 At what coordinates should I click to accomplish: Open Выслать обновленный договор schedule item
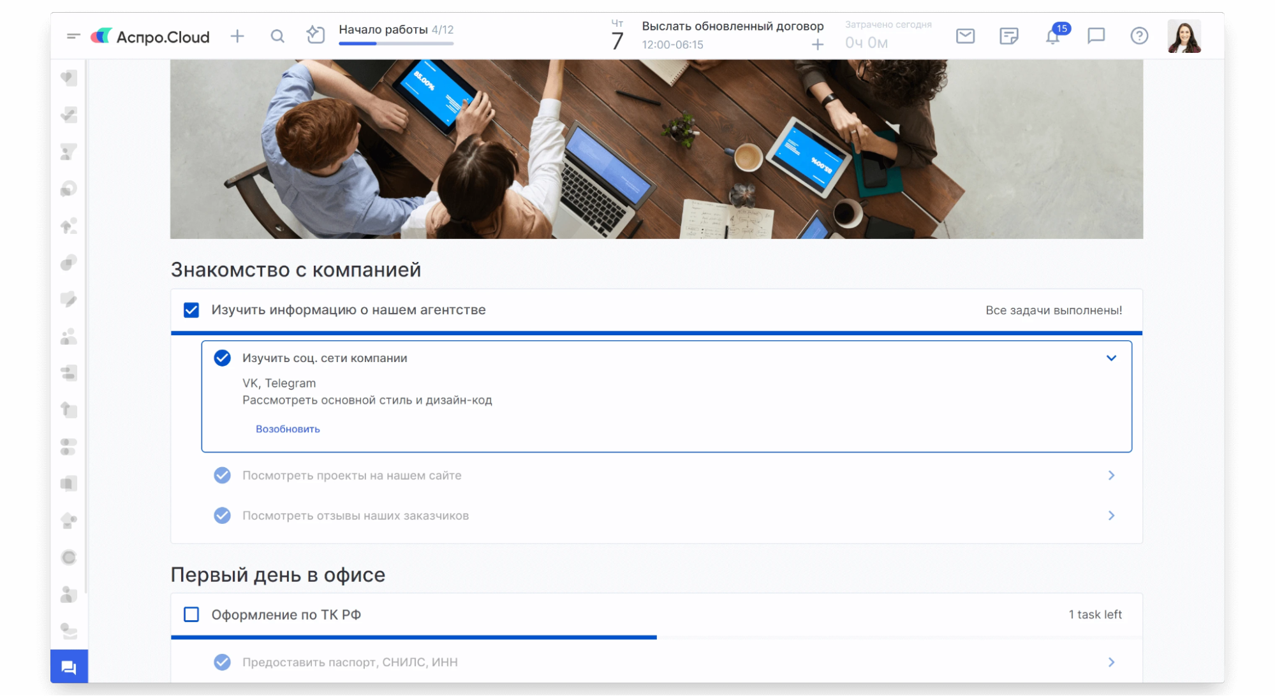tap(732, 27)
